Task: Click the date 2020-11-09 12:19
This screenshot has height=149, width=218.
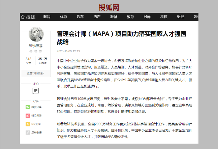Action: (68, 51)
